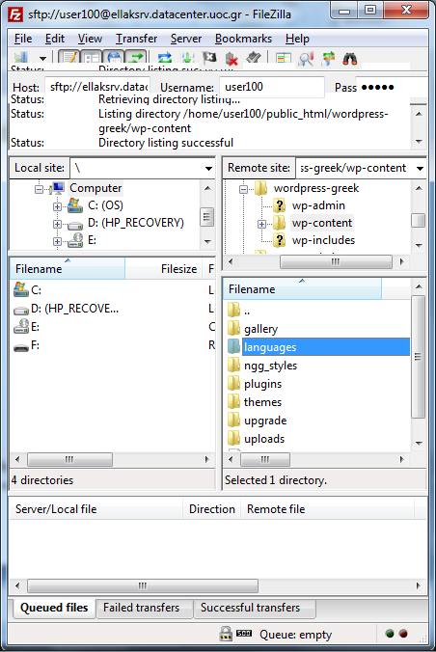Select the E: drive in local list
The height and width of the screenshot is (652, 436).
[x=27, y=327]
